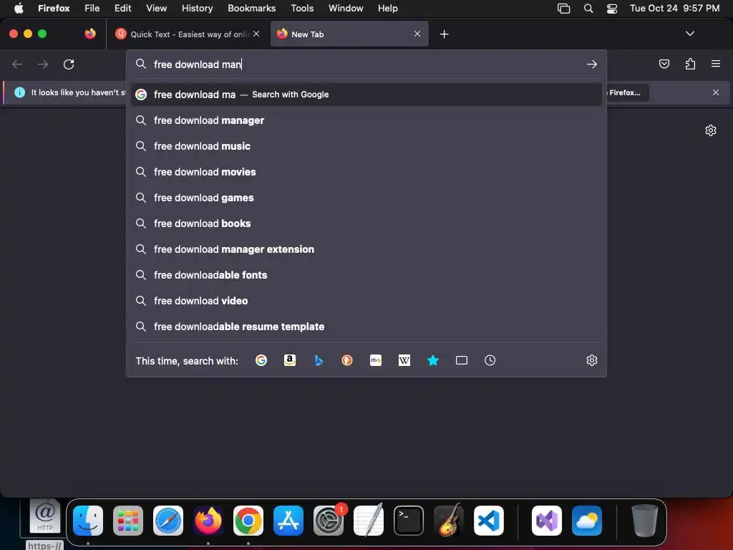733x550 pixels.
Task: Launch Safari from the Dock
Action: click(168, 521)
